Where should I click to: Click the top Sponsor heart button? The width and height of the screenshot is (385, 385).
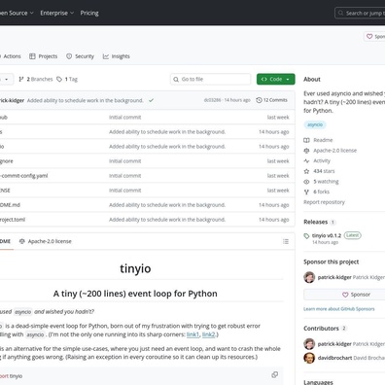pyautogui.click(x=374, y=37)
